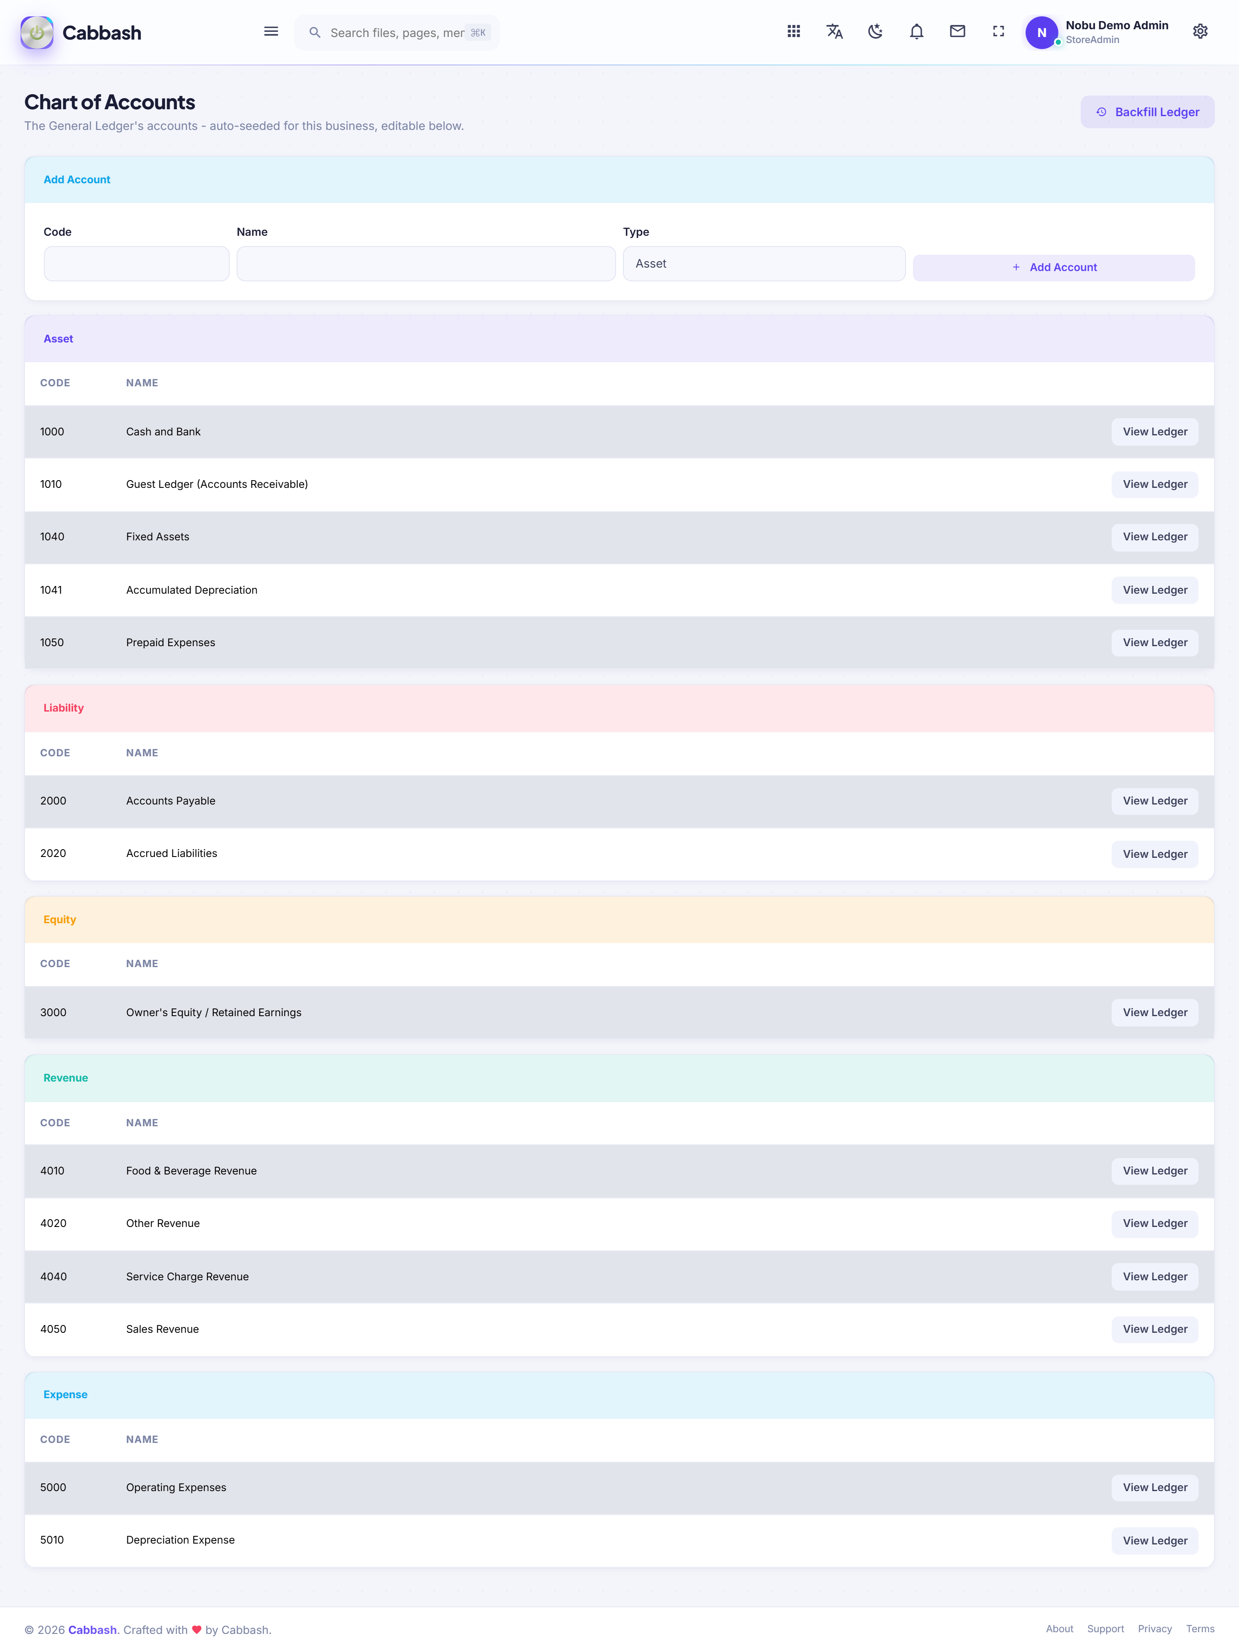Click the Cabbash link in footer

[92, 1630]
